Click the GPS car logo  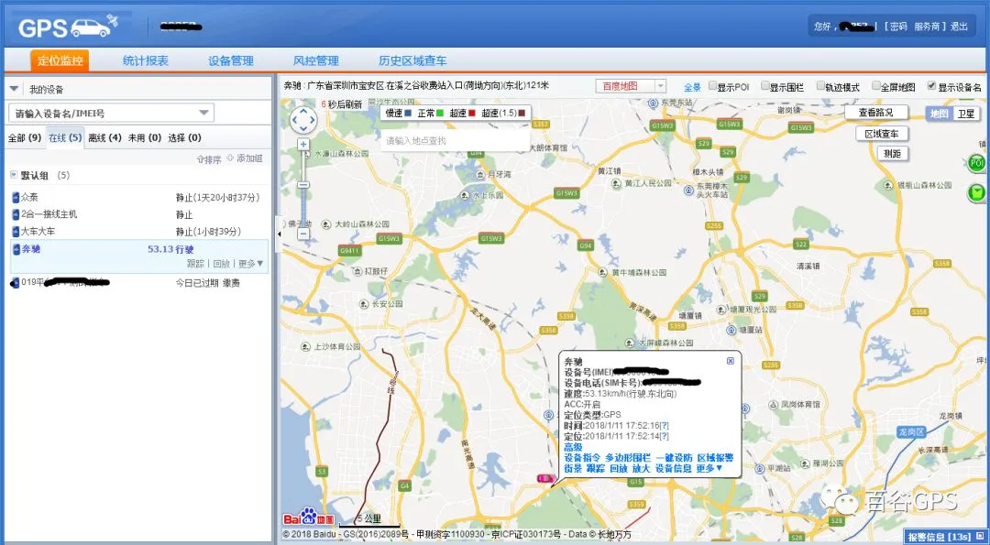(x=68, y=26)
